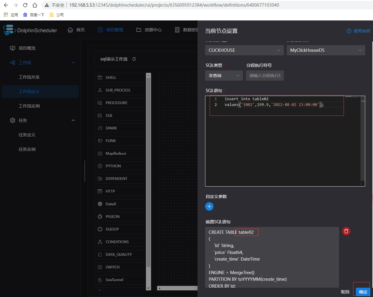Expand the SQL类型 非查询 dropdown
This screenshot has height=297, width=373.
pos(224,76)
